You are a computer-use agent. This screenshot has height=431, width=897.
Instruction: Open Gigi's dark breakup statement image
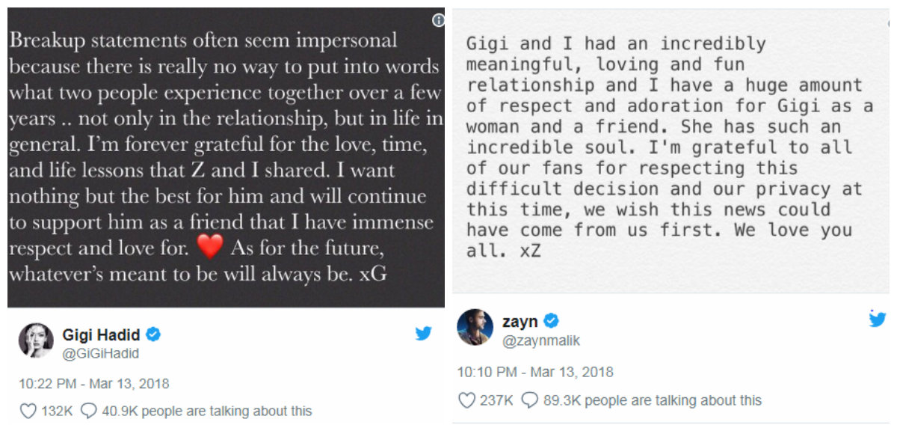pyautogui.click(x=226, y=158)
